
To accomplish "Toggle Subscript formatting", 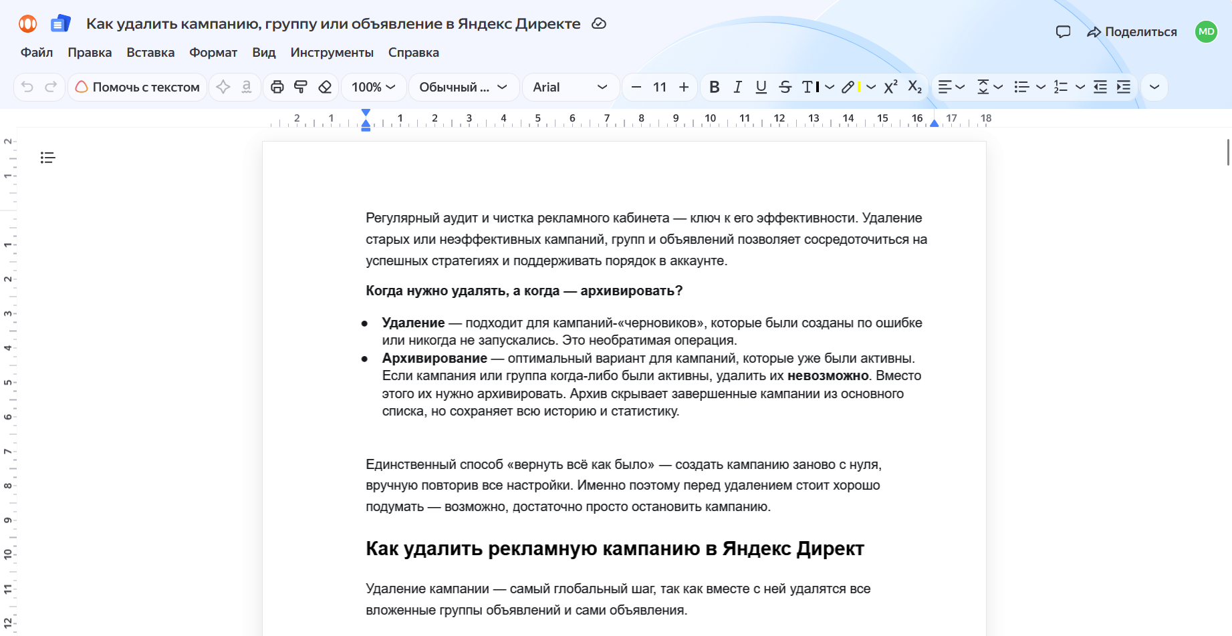I will click(915, 87).
